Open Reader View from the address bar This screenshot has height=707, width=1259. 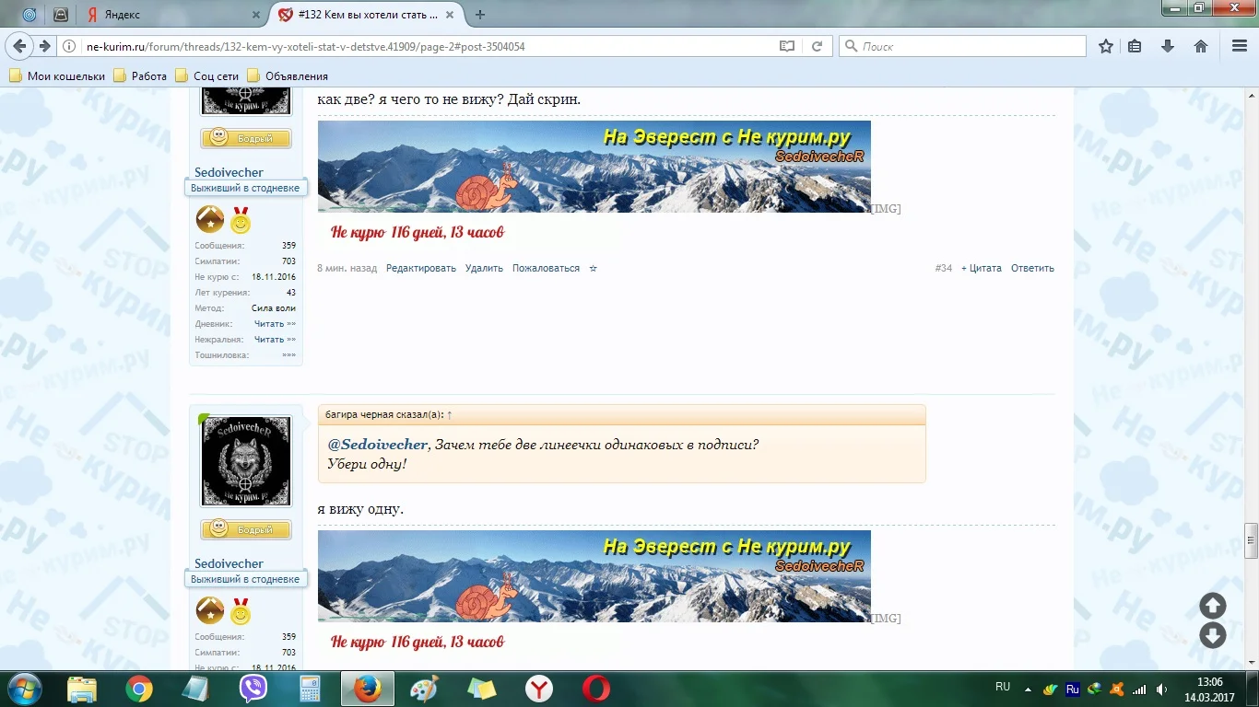(786, 46)
